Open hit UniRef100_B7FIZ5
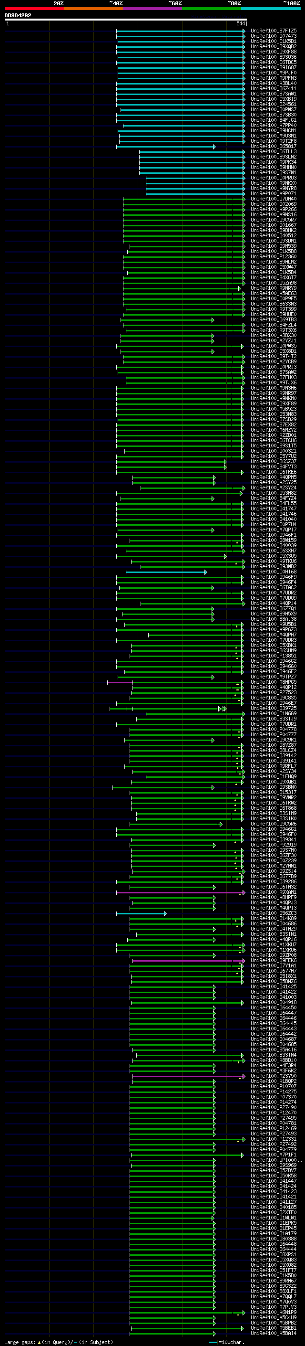 pyautogui.click(x=273, y=31)
